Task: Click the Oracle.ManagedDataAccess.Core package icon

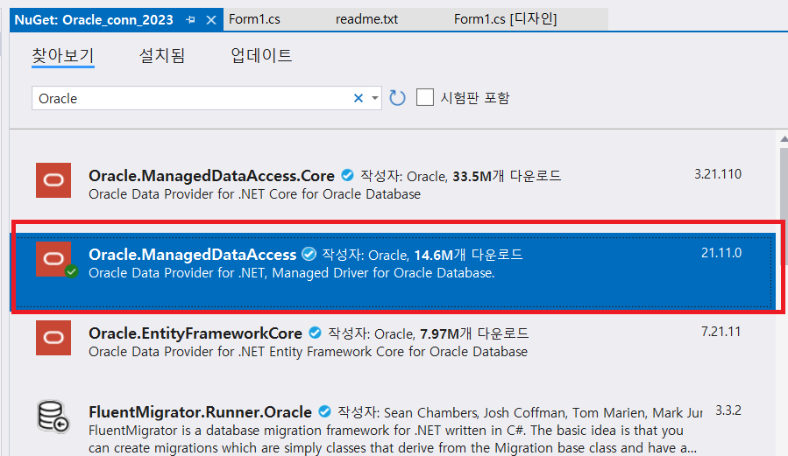Action: pos(53,180)
